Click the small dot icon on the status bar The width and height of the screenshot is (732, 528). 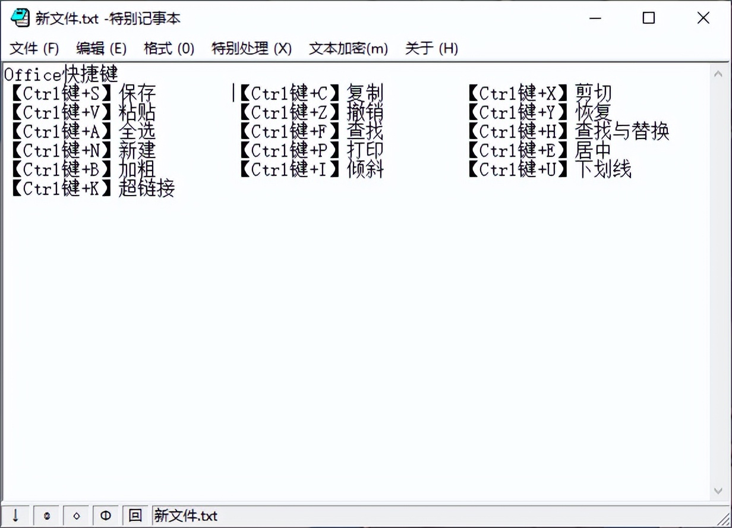click(46, 516)
